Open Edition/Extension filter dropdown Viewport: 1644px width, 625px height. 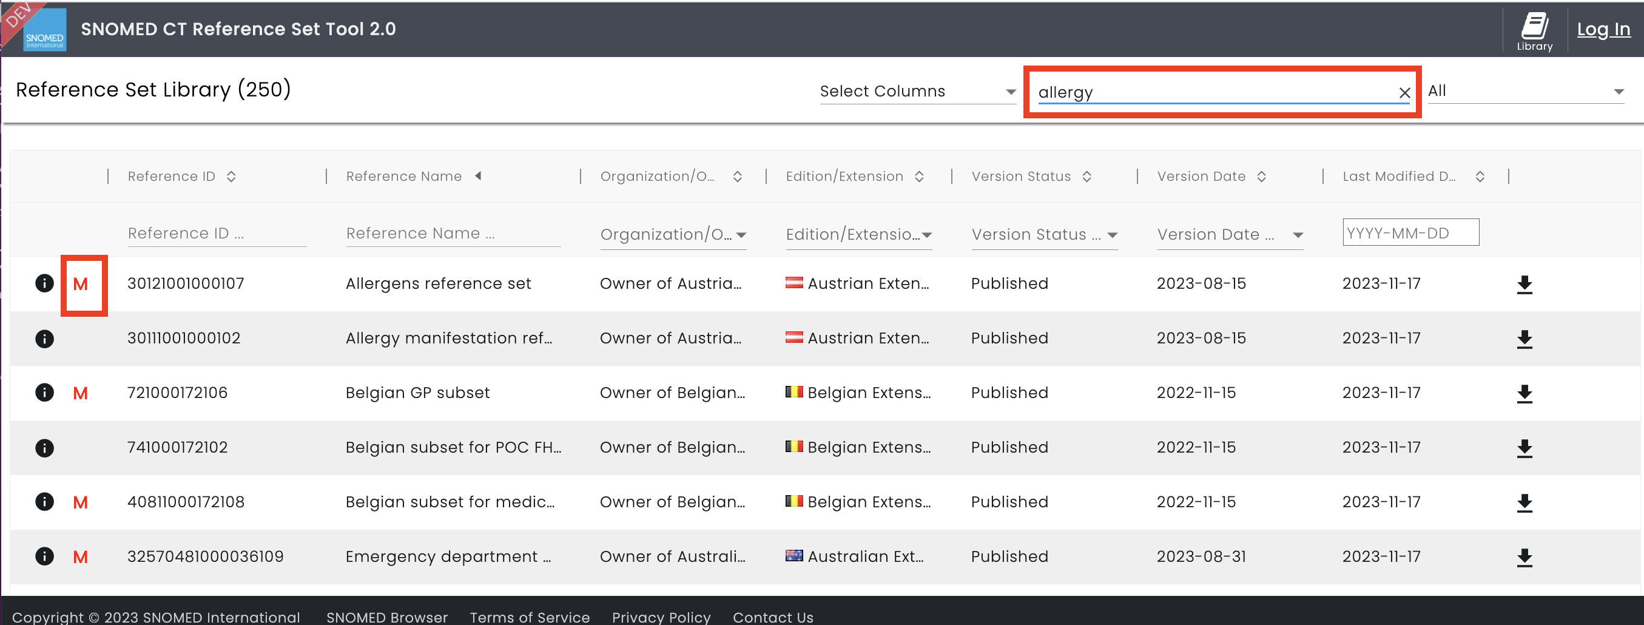[x=859, y=235]
